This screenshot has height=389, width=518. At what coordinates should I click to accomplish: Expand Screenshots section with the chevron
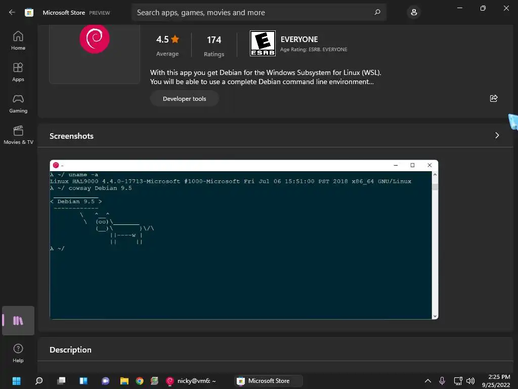(497, 135)
